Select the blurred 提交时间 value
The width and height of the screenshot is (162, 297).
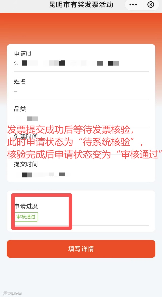coord(44,175)
